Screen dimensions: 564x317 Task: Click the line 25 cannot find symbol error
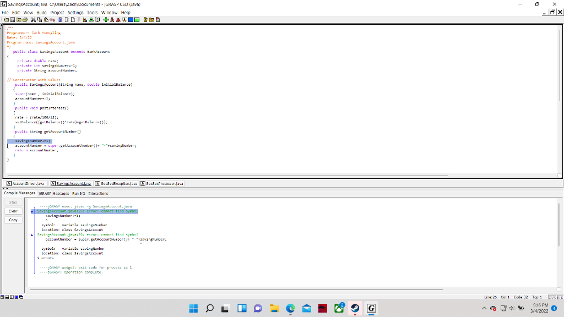88,211
